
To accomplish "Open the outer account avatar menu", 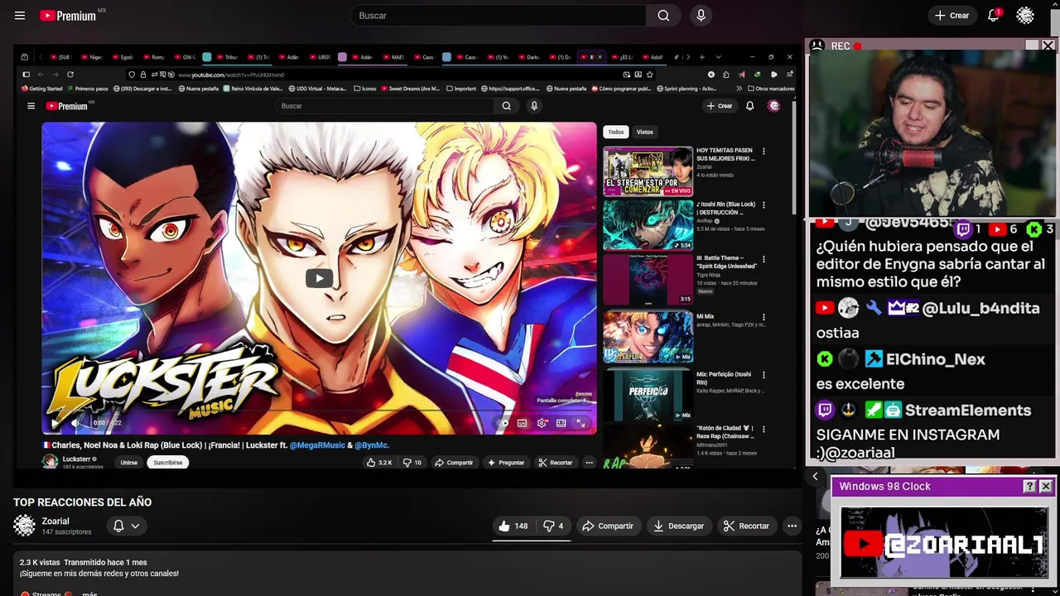I will pyautogui.click(x=1025, y=16).
